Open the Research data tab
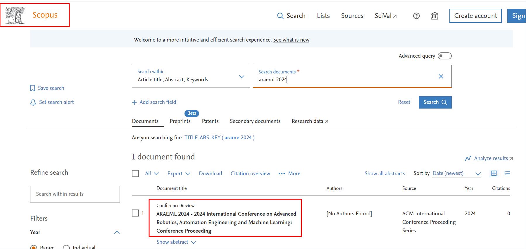The image size is (526, 249). [x=310, y=121]
